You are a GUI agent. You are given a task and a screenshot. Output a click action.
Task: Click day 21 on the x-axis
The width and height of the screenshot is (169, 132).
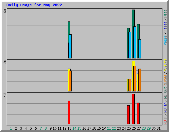[x=109, y=128]
